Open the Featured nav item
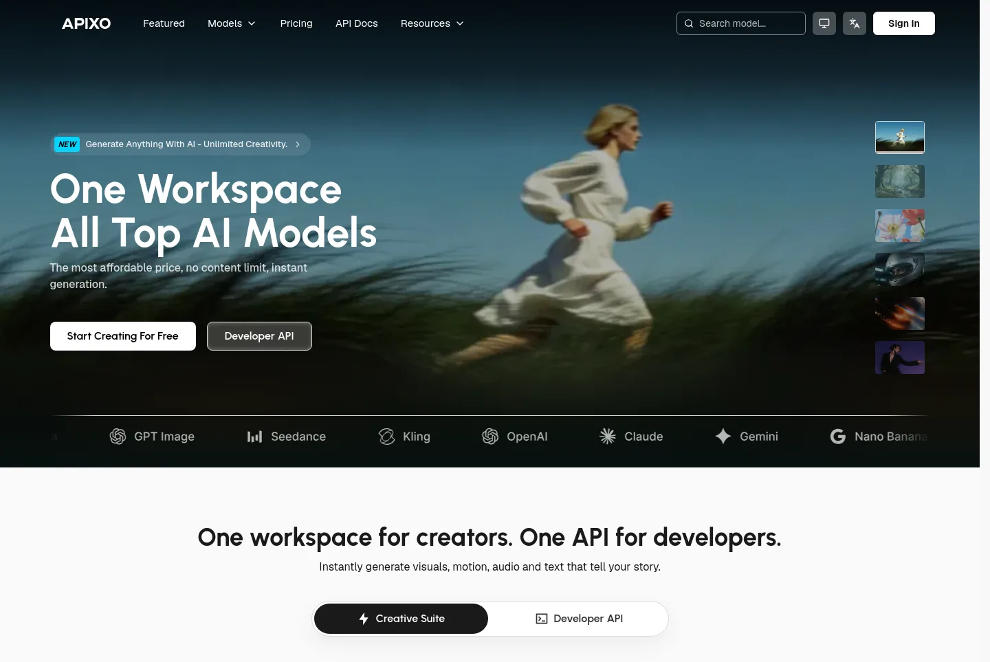990x662 pixels. (164, 23)
